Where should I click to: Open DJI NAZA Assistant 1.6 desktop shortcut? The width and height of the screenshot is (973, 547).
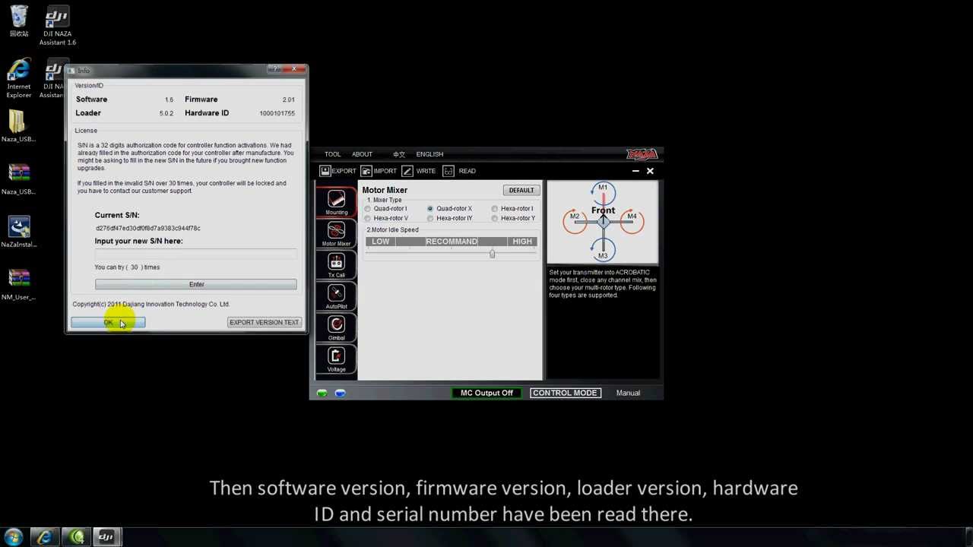(x=58, y=26)
